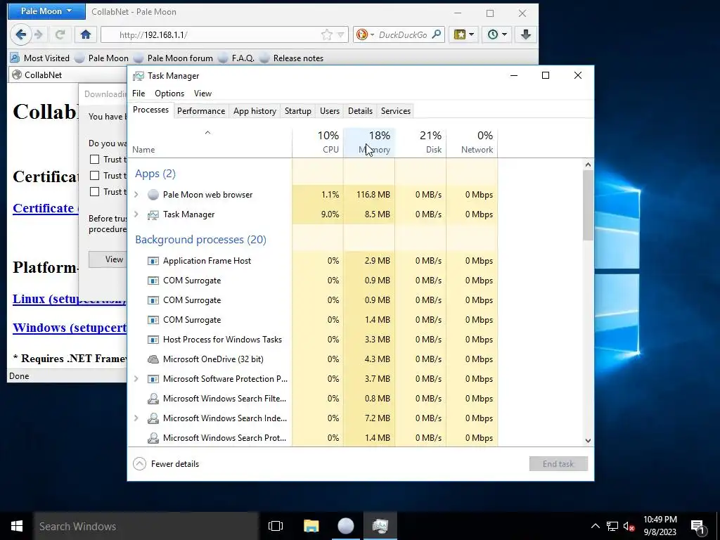Sort processes by the CPU column header
The height and width of the screenshot is (540, 720).
tap(318, 142)
